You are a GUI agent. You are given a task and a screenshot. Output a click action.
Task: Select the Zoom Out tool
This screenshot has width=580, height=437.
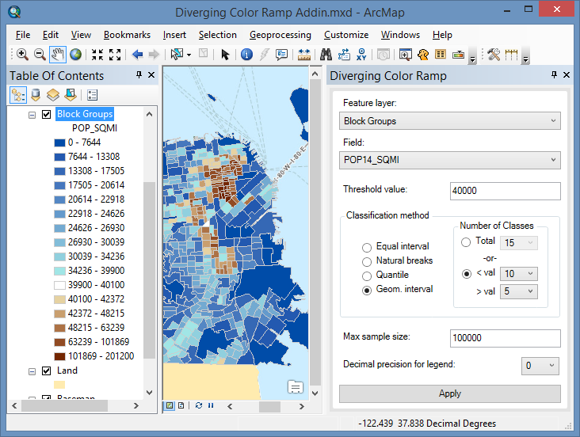tap(40, 55)
